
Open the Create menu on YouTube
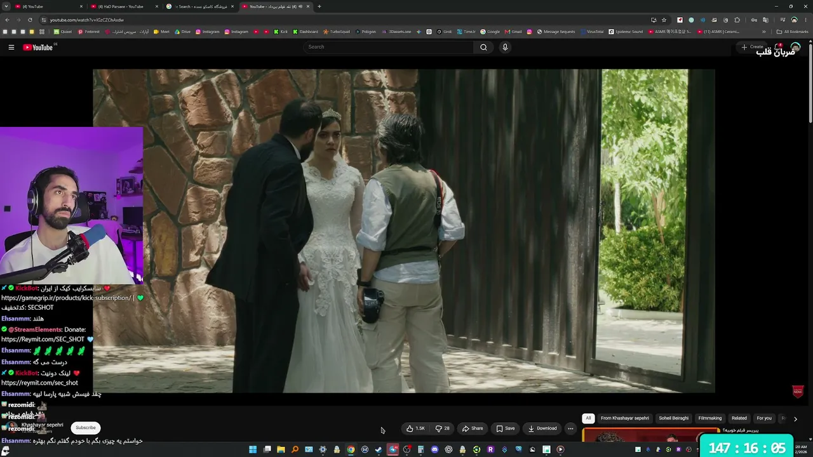752,47
